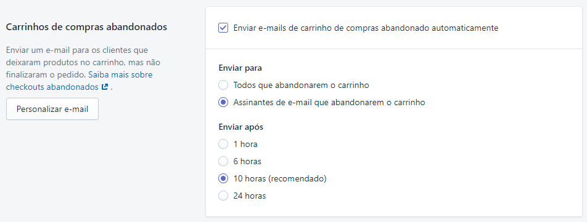Click the external link icon after 'abandonados'
Image resolution: width=587 pixels, height=222 pixels.
click(105, 87)
